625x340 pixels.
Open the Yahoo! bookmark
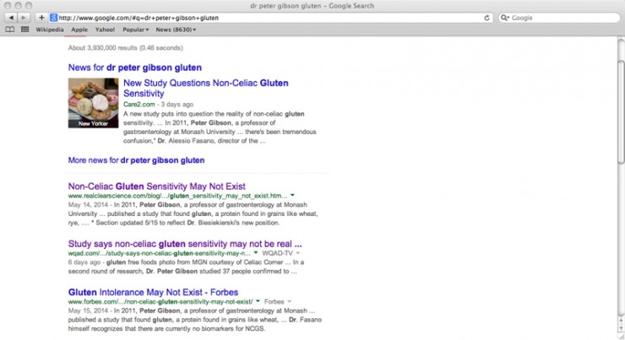(x=105, y=30)
